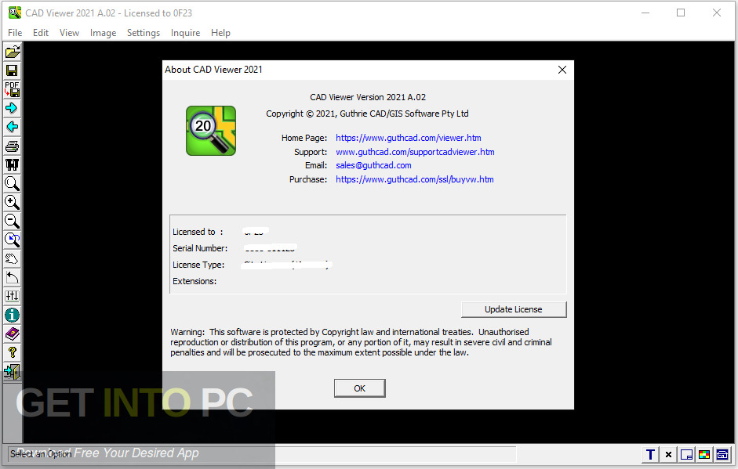Click the 'CAD Viewer Version 2021 A.02' text
Image resolution: width=738 pixels, height=469 pixels.
pos(368,97)
